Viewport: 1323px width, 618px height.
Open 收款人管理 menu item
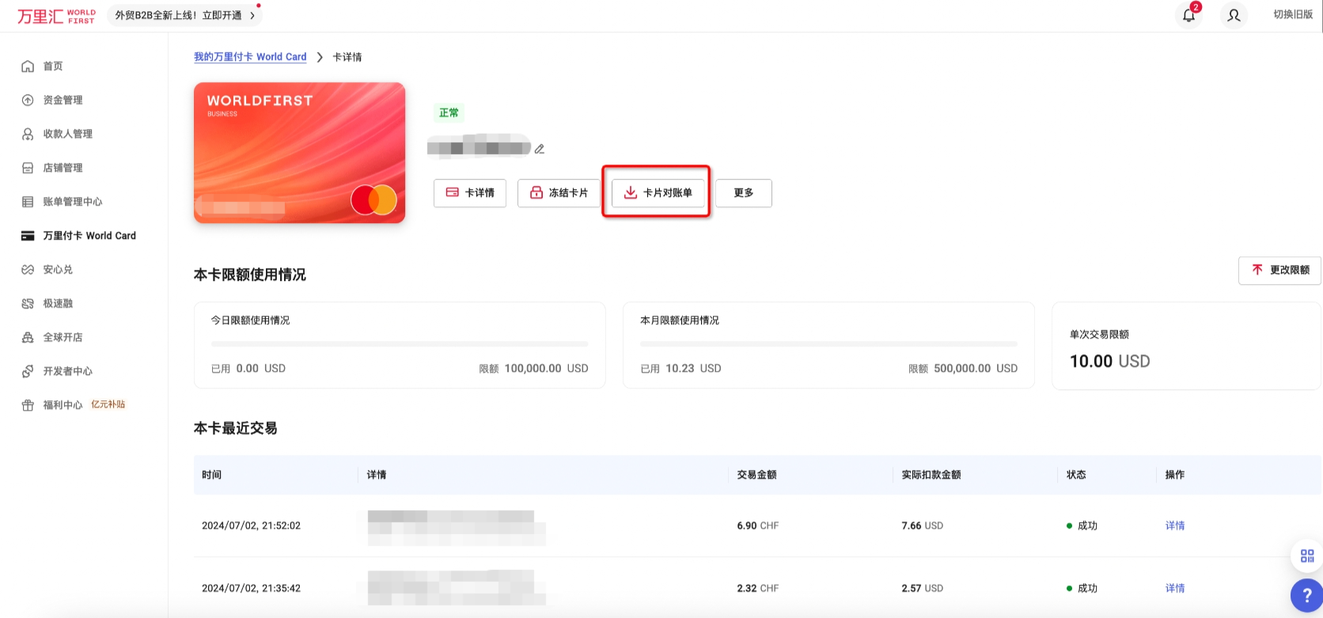(x=67, y=134)
